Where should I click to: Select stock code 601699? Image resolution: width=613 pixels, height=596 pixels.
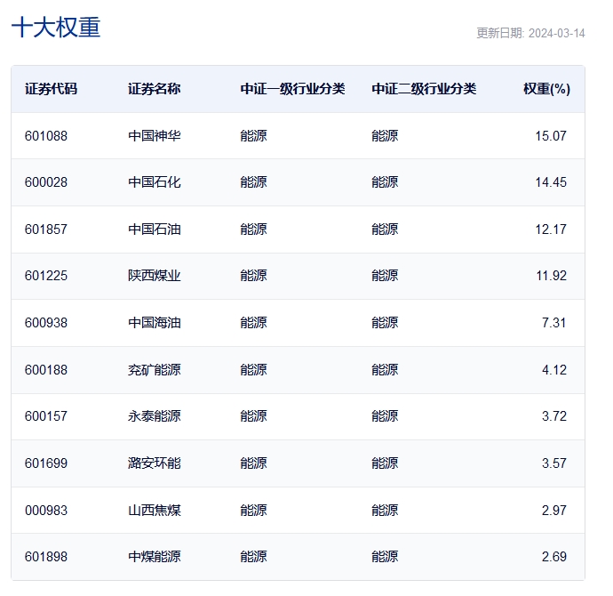(x=46, y=463)
